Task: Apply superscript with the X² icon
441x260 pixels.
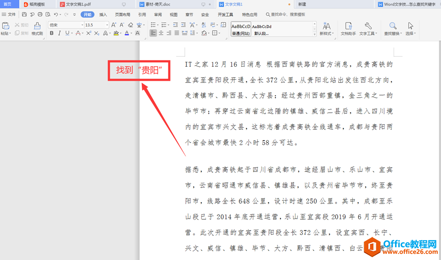Action: coord(89,33)
